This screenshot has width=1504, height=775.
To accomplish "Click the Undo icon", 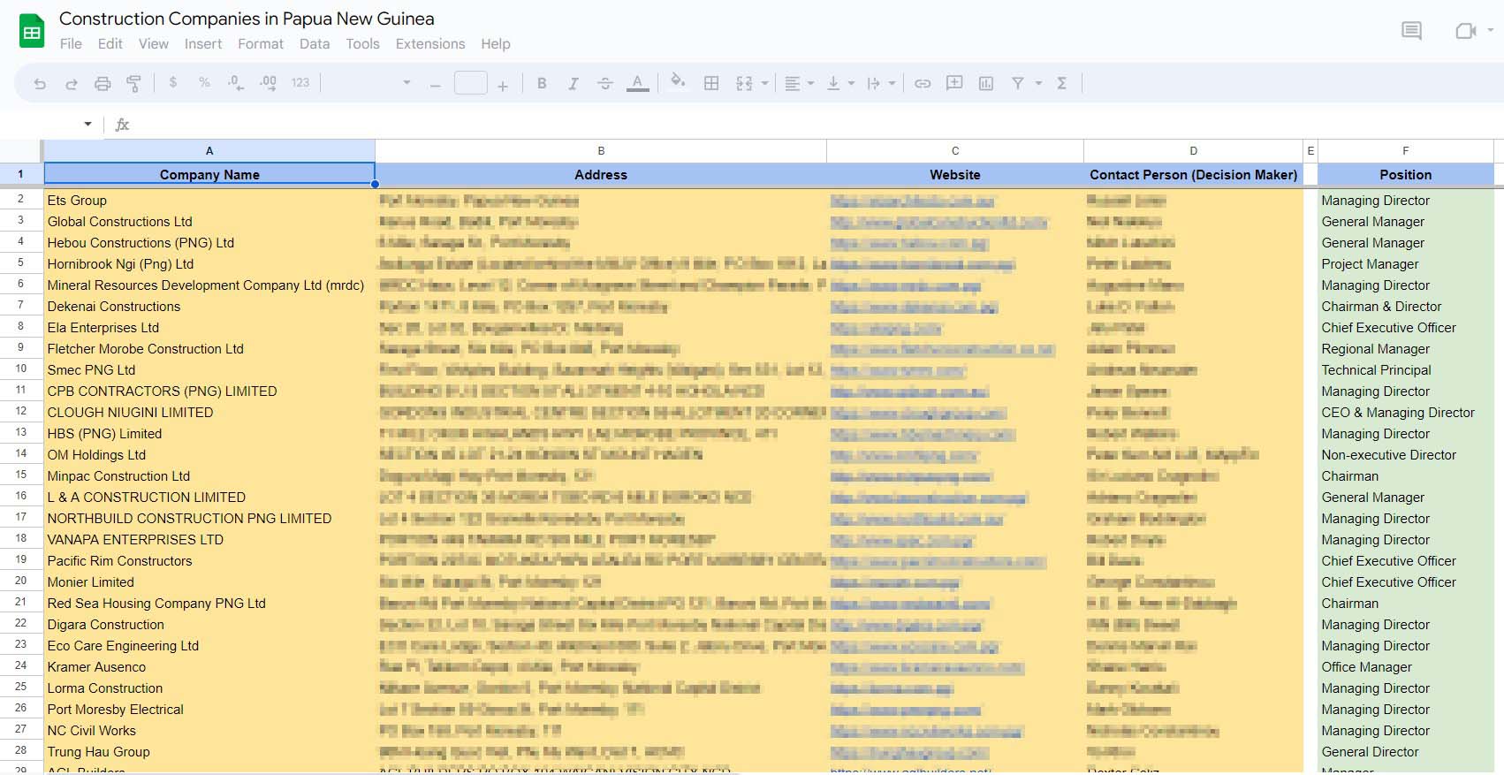I will click(x=40, y=83).
